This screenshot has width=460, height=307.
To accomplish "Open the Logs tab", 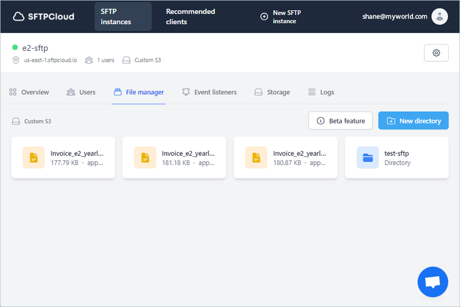I will click(321, 92).
